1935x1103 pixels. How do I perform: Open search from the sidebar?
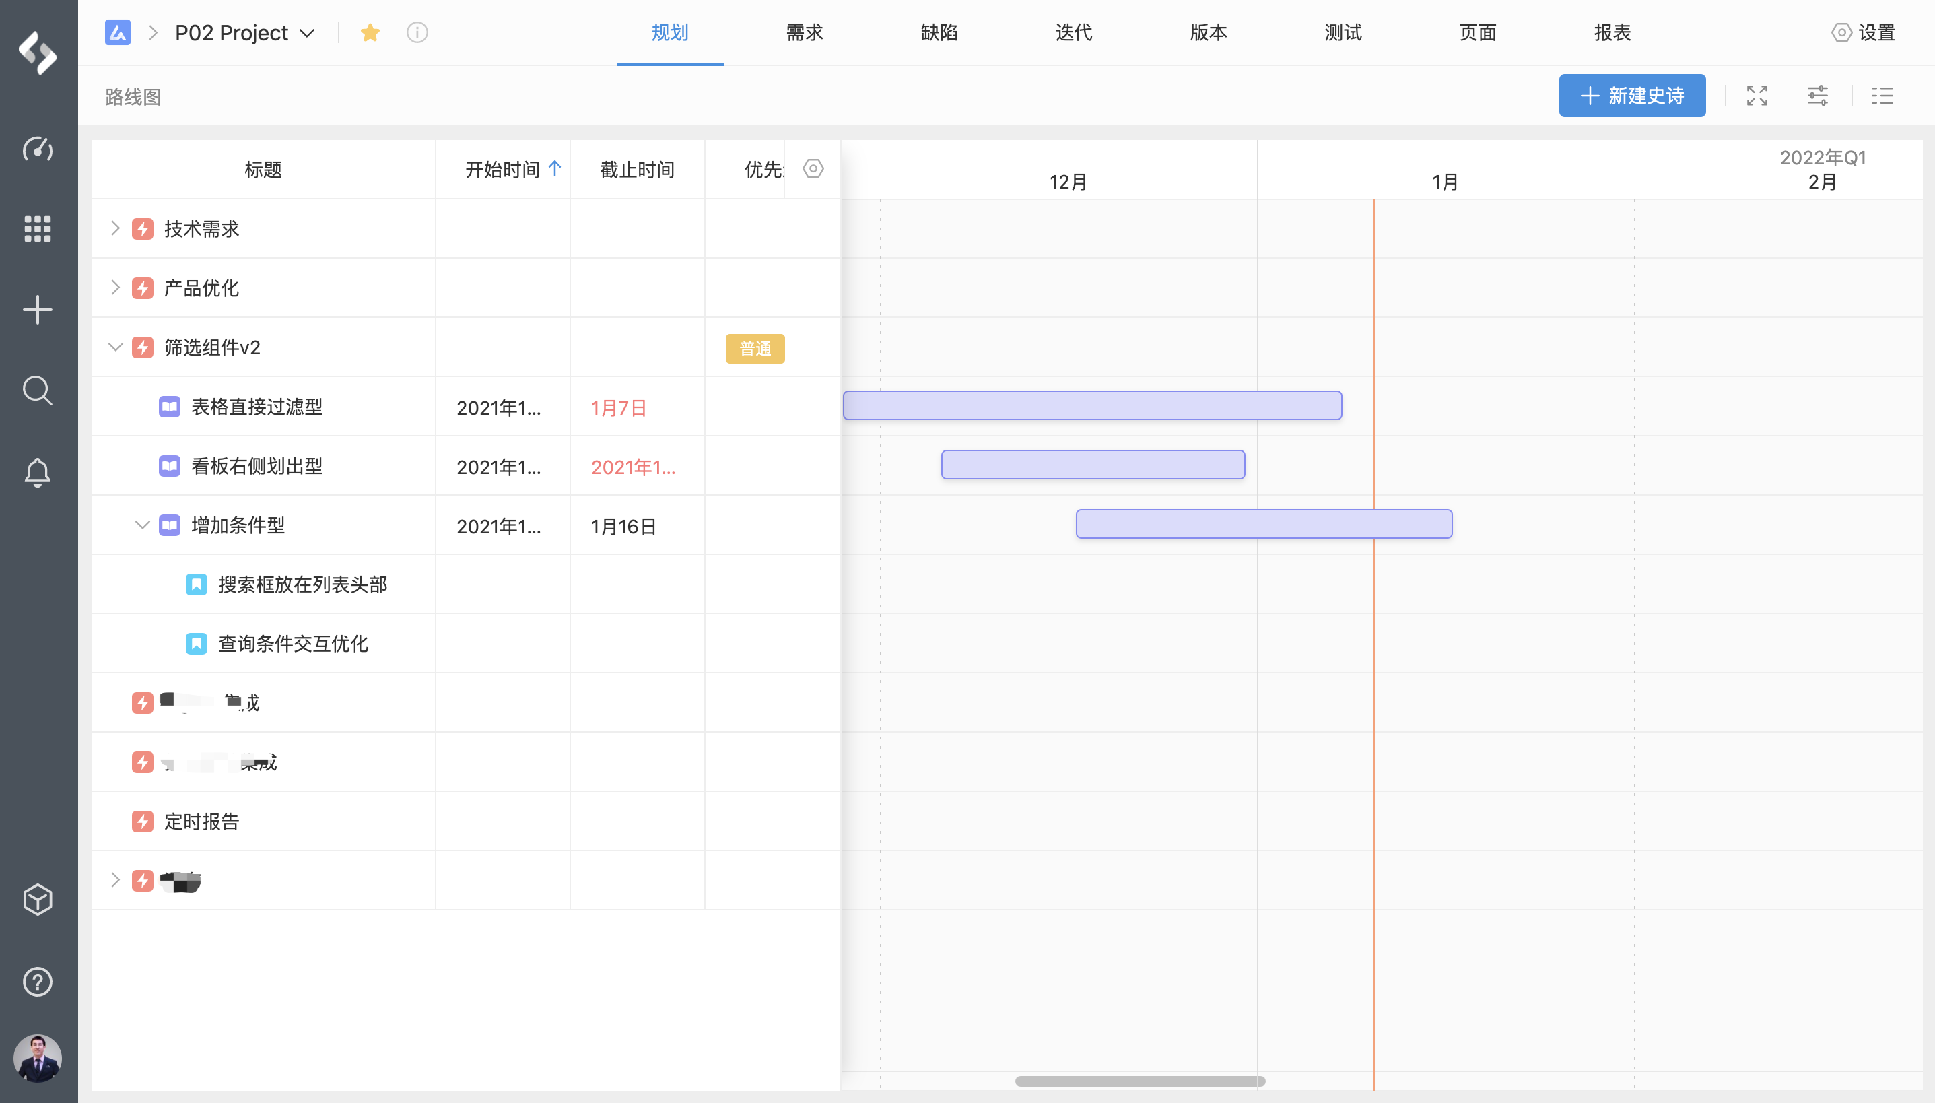pyautogui.click(x=37, y=391)
